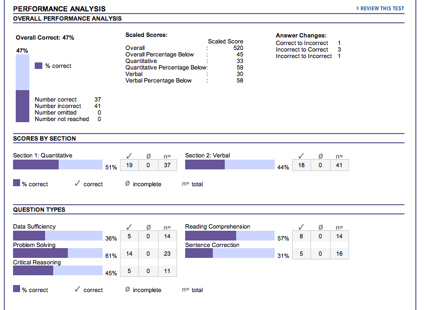Click the Sentence Correction 31% percentage label
Image resolution: width=424 pixels, height=310 pixels.
283,256
